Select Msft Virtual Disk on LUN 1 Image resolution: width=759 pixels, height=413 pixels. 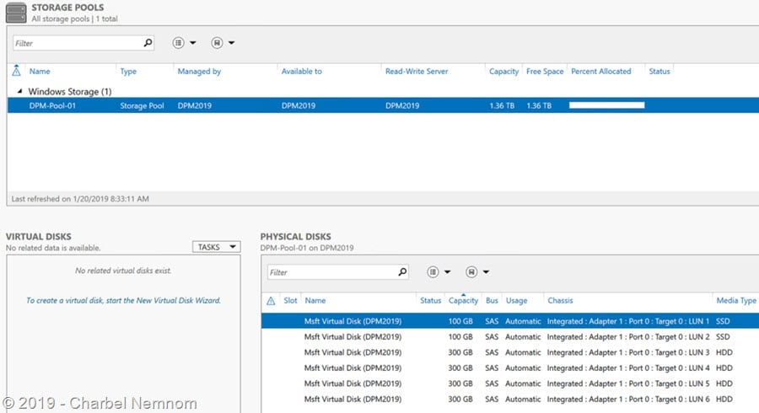tap(510, 321)
